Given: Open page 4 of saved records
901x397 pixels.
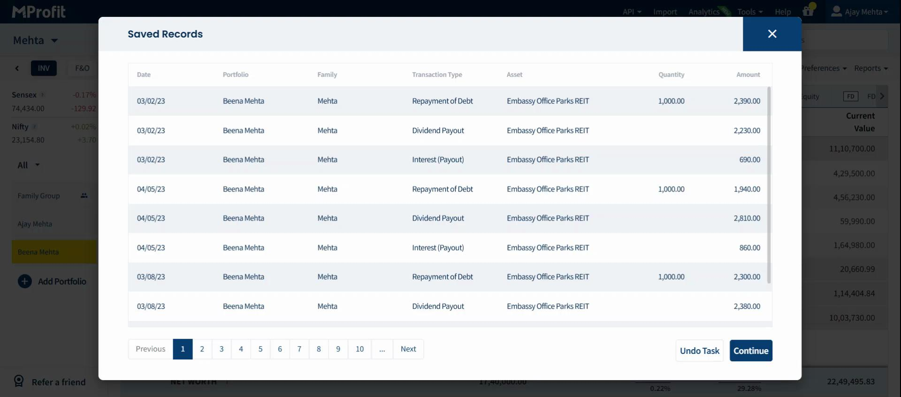Looking at the screenshot, I should pyautogui.click(x=241, y=349).
